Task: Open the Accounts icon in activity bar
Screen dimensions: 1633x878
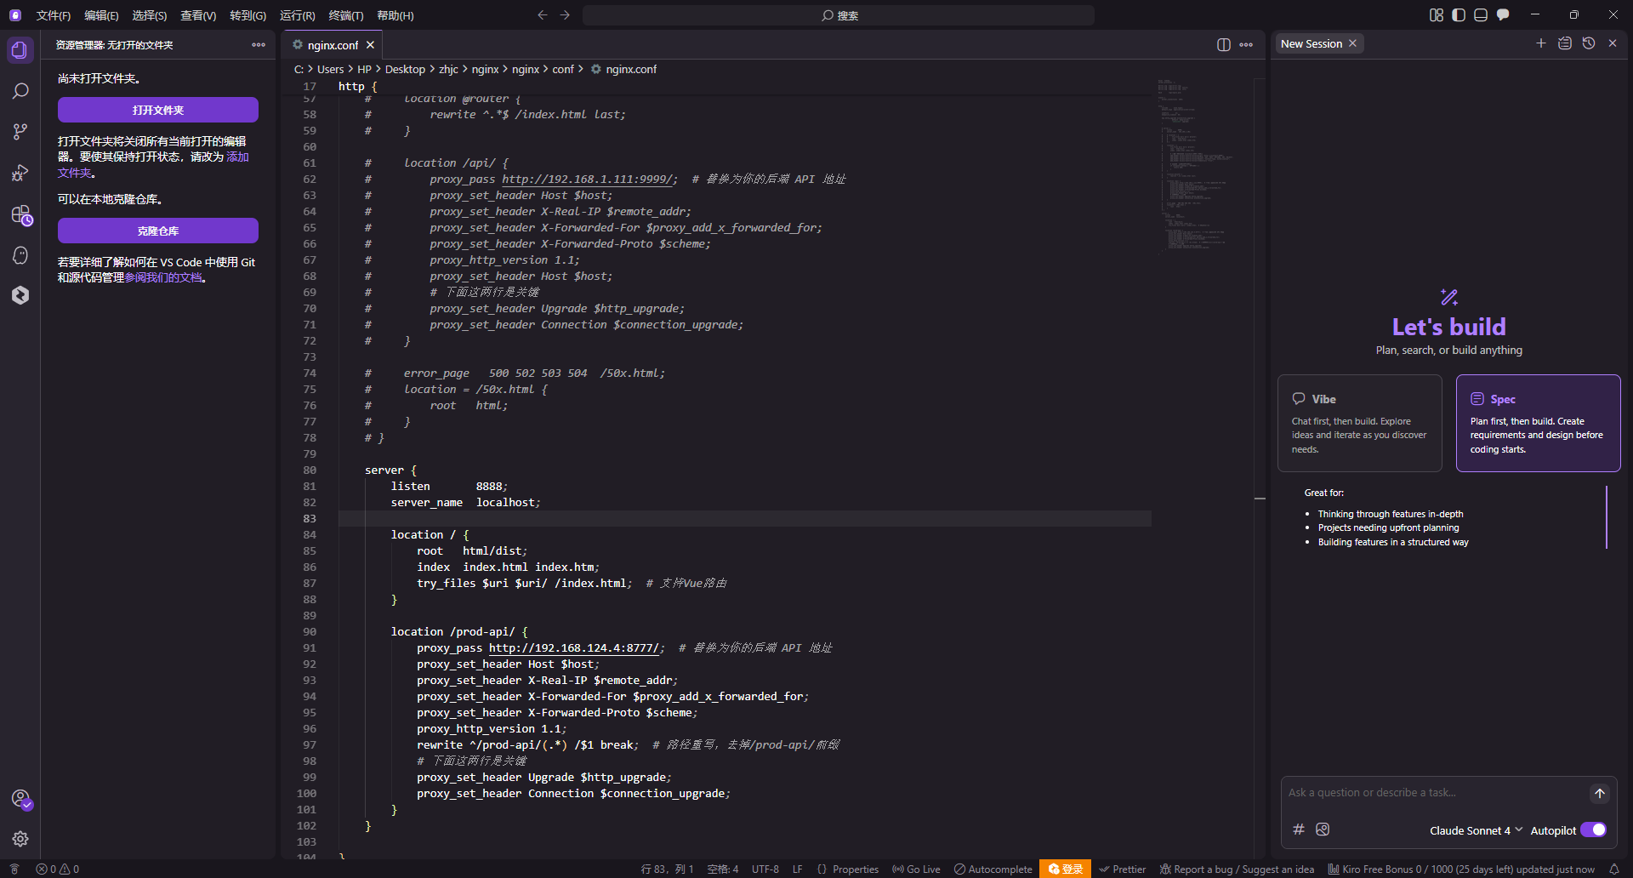Action: (x=20, y=798)
